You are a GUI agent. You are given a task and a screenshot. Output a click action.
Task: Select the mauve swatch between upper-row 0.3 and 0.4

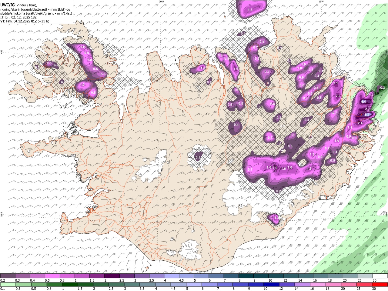click(x=23, y=276)
